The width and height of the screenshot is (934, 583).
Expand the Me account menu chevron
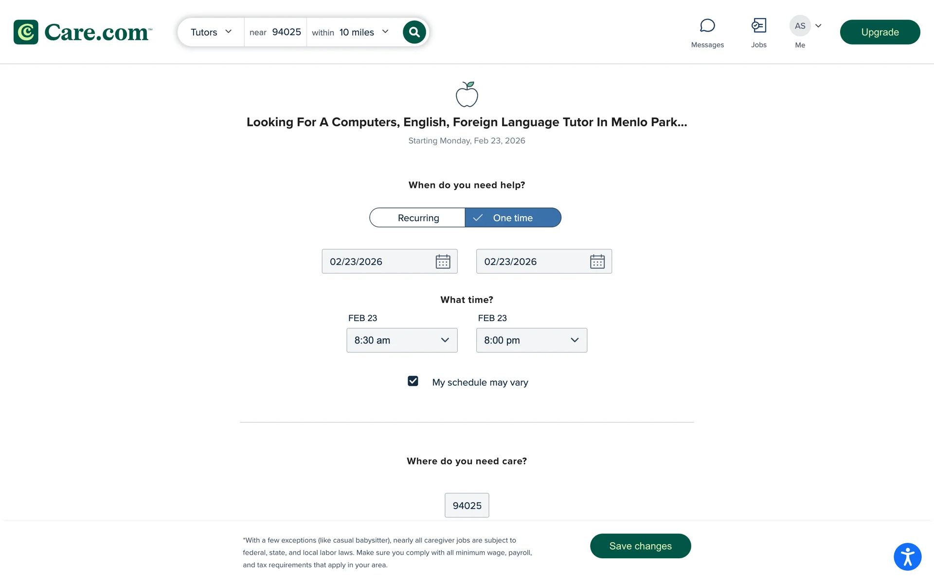click(818, 26)
